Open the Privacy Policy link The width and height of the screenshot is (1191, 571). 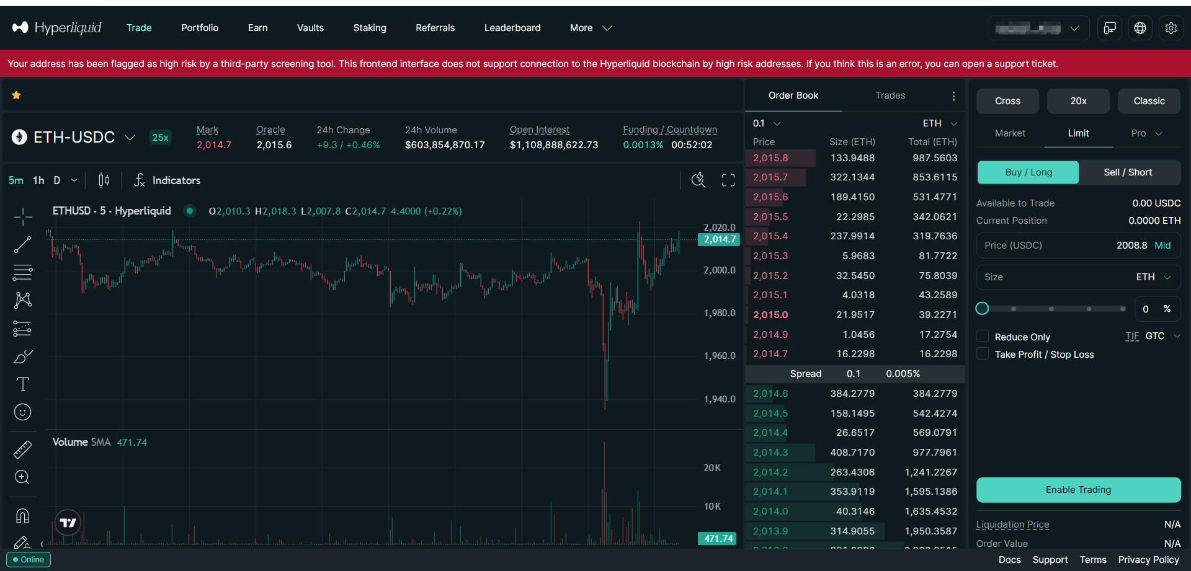(x=1148, y=560)
